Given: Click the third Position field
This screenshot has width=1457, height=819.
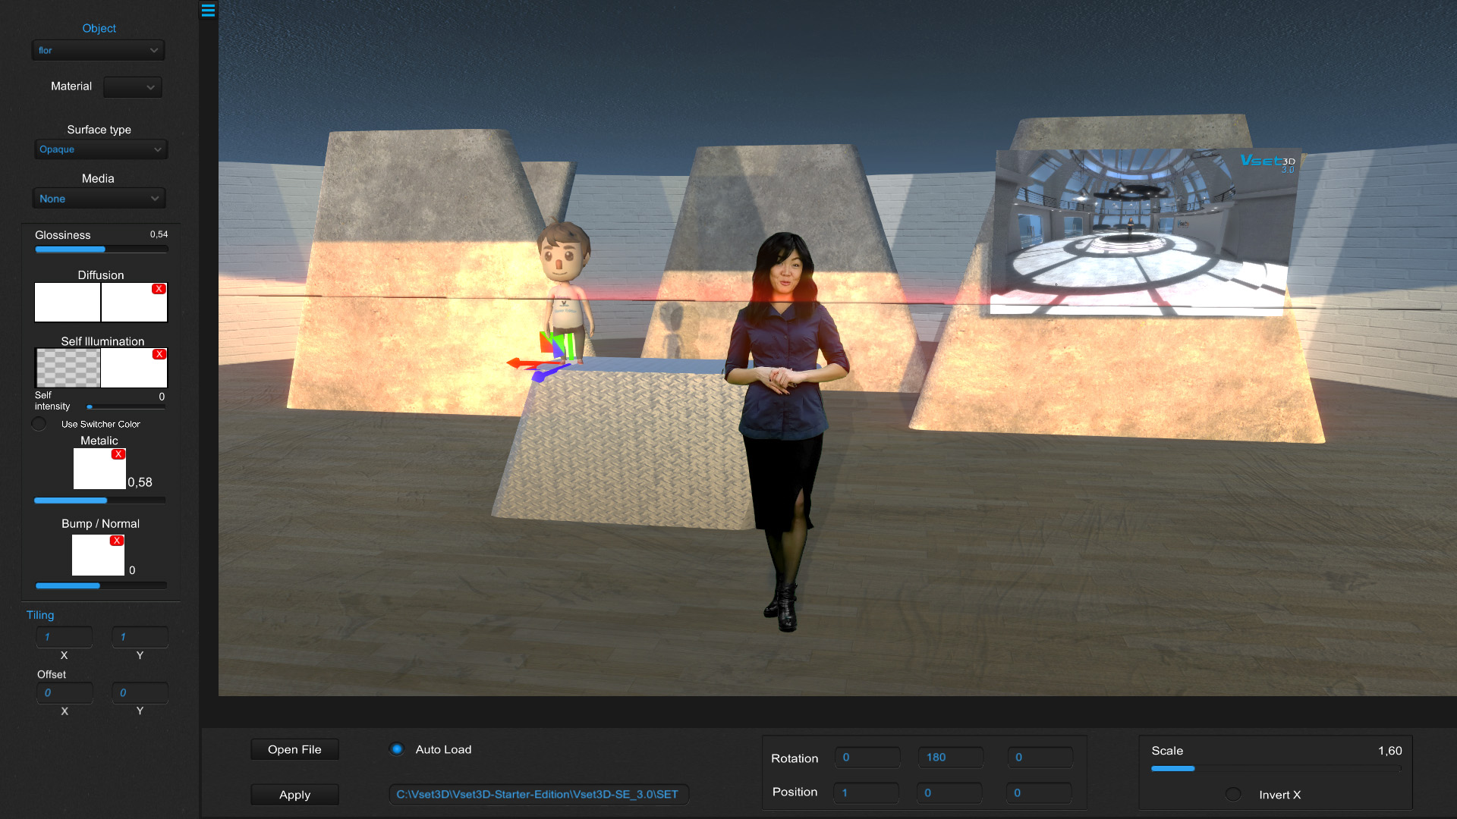Looking at the screenshot, I should tap(1039, 792).
